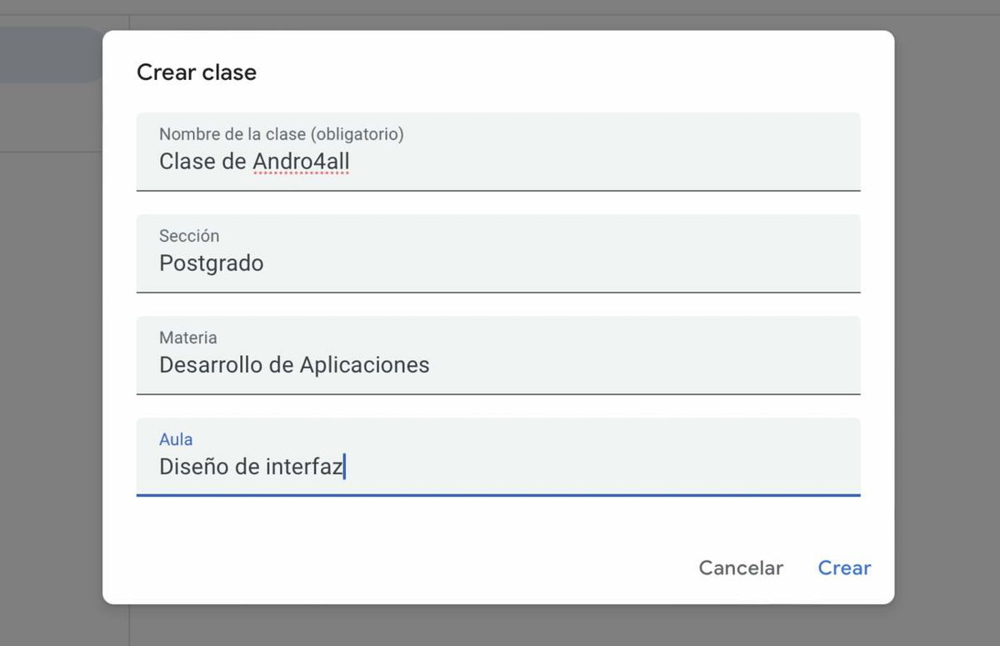This screenshot has height=646, width=1000.
Task: Select the text 'Postgrado' in Sección
Action: [x=212, y=263]
